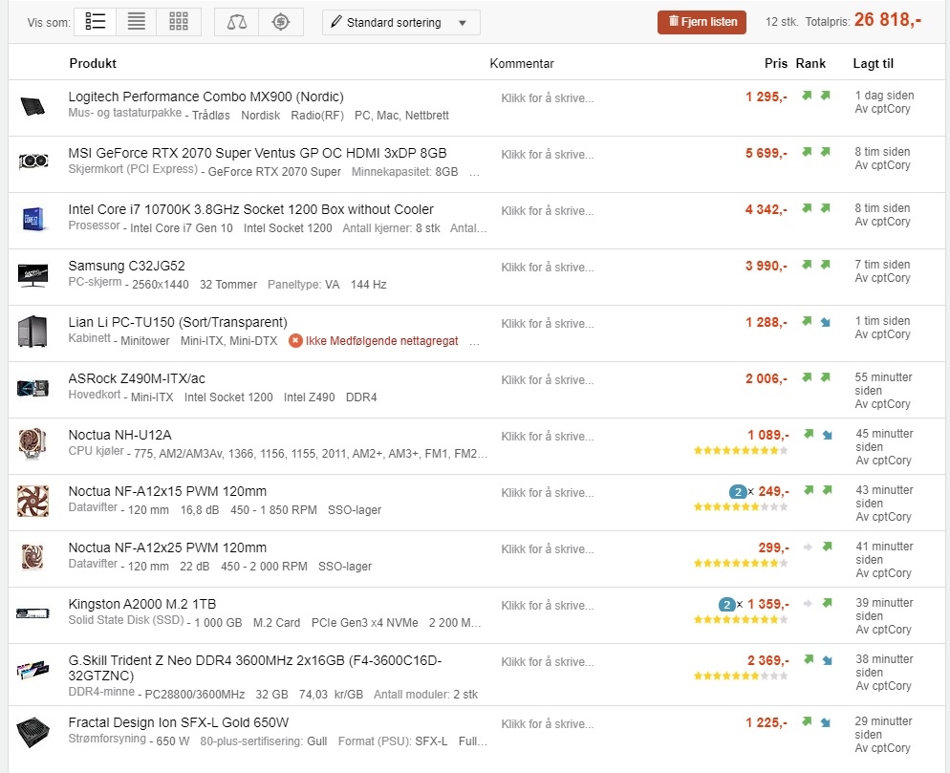
Task: Add comment for Samsung C32JG52 row
Action: (547, 268)
